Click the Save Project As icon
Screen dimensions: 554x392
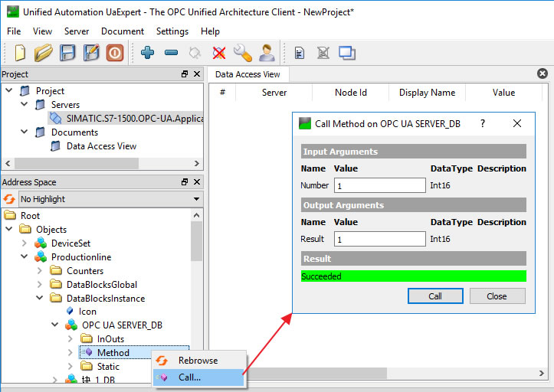91,53
